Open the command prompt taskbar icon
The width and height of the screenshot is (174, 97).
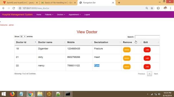pos(68,94)
